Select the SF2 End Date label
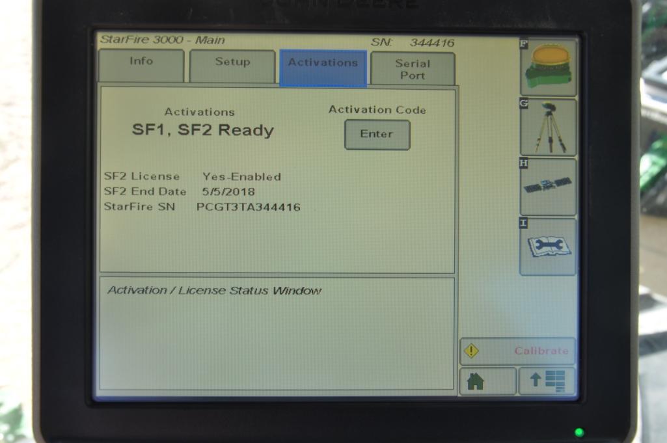This screenshot has width=667, height=443. click(145, 191)
